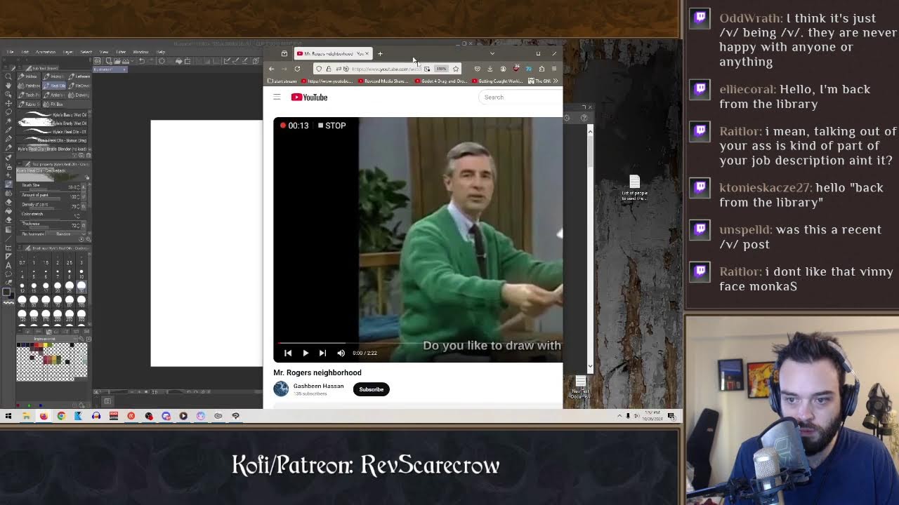Click the YouTube logo
Image resolution: width=899 pixels, height=505 pixels.
[x=310, y=97]
